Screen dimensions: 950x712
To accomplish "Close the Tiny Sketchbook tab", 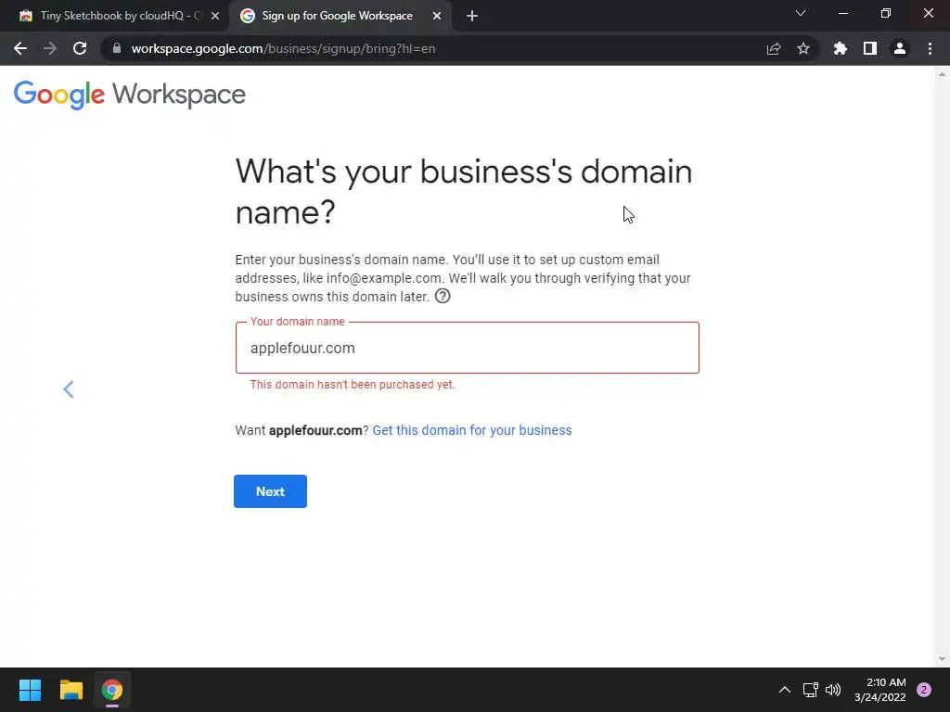I will 215,16.
